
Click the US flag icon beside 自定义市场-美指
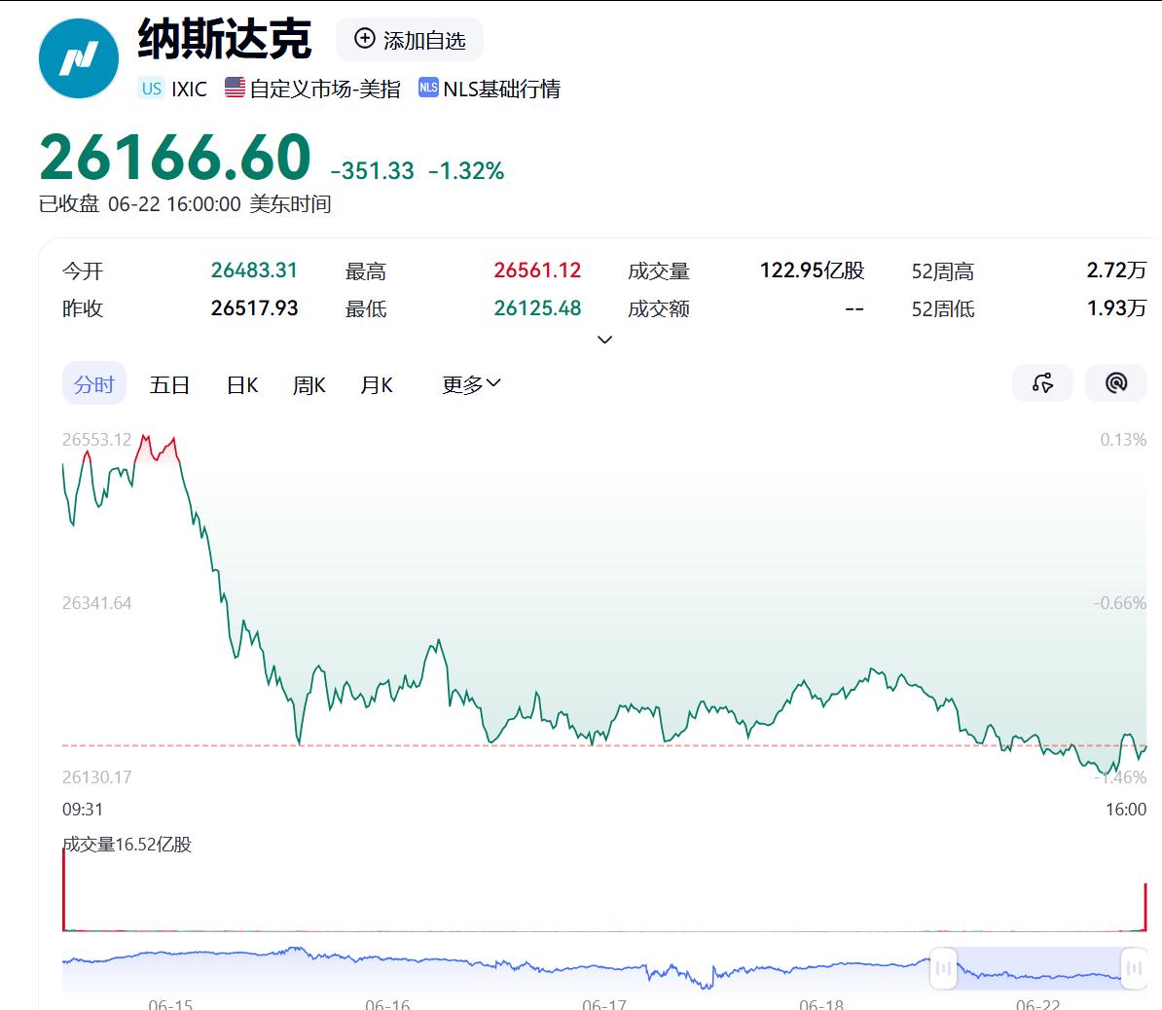[x=235, y=88]
